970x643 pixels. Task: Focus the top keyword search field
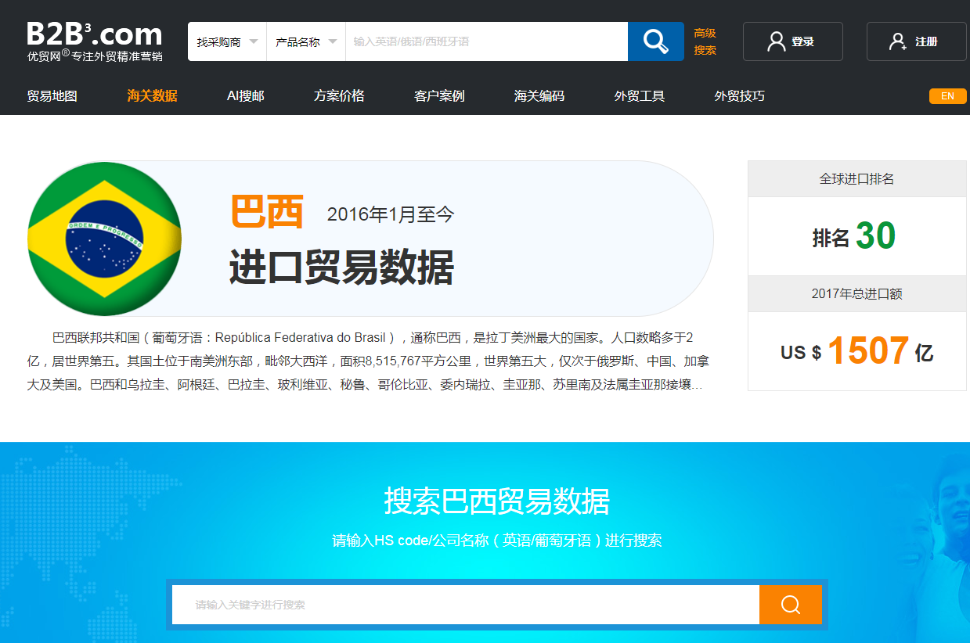coord(487,41)
